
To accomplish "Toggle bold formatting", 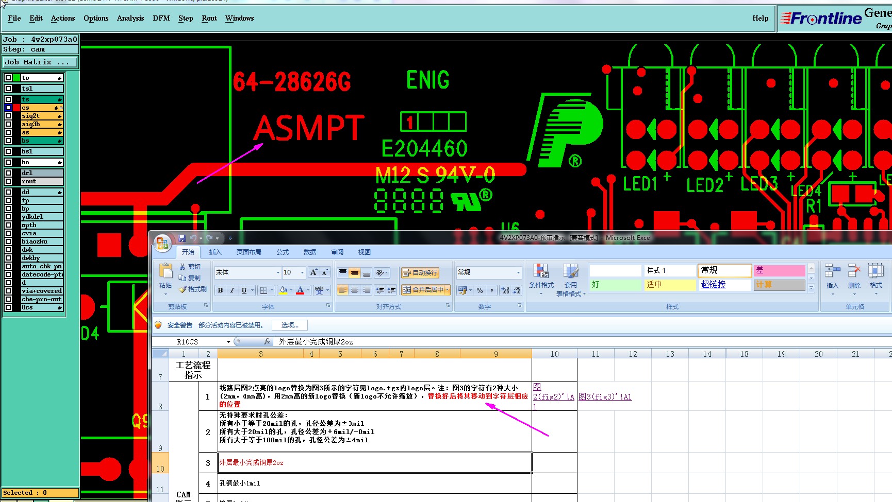I will click(x=221, y=290).
